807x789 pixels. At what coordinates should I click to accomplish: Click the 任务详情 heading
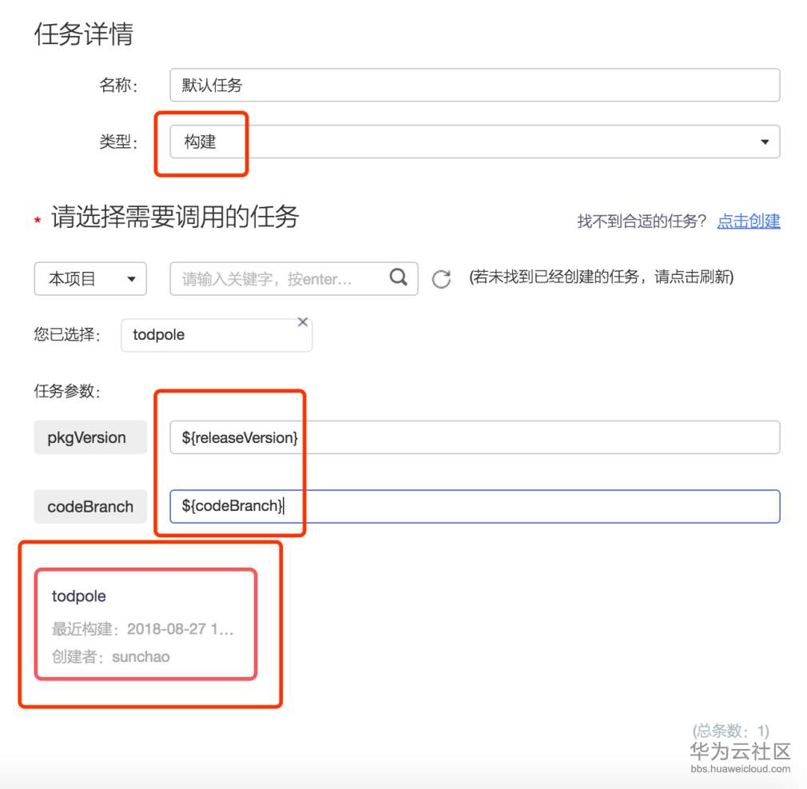tap(84, 34)
